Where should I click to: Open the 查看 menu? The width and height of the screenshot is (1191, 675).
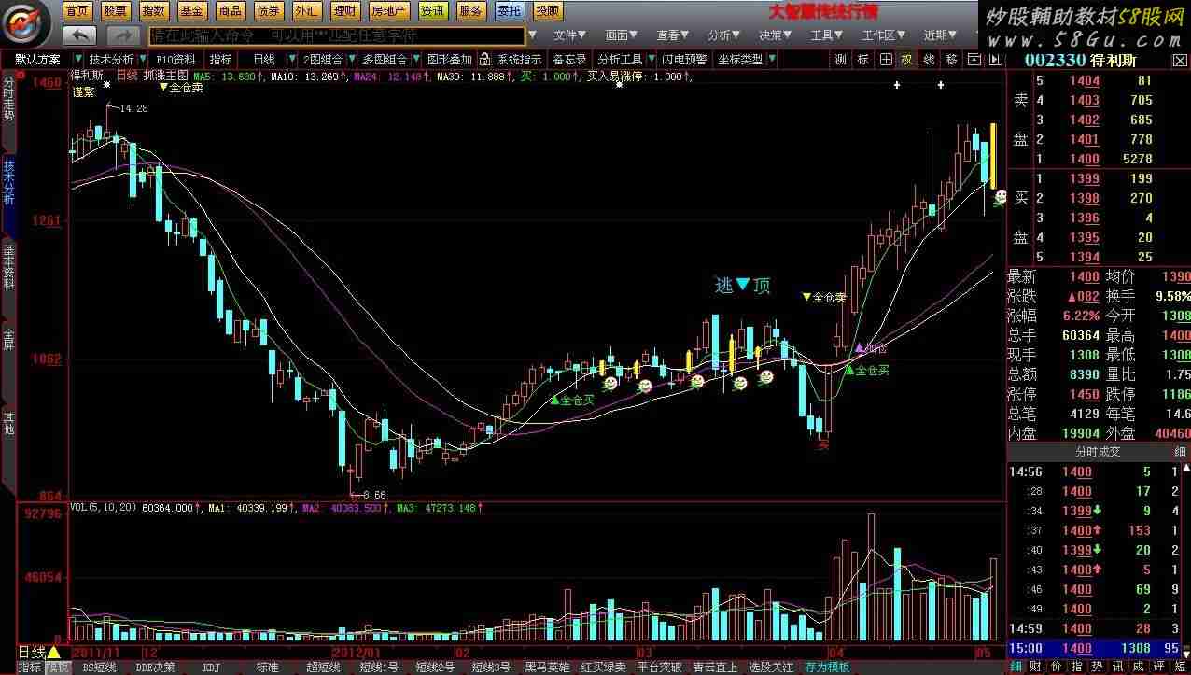672,35
